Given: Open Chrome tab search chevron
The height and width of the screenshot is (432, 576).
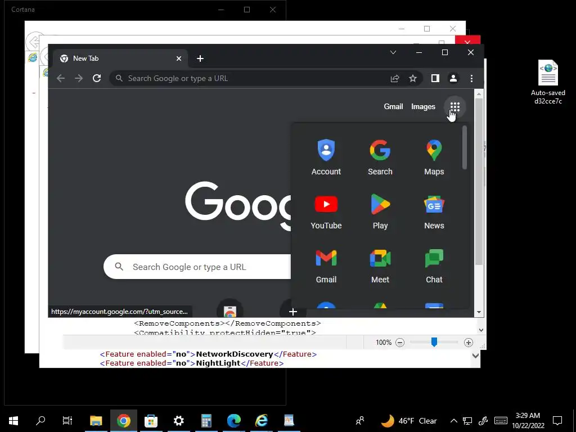Looking at the screenshot, I should [x=393, y=52].
